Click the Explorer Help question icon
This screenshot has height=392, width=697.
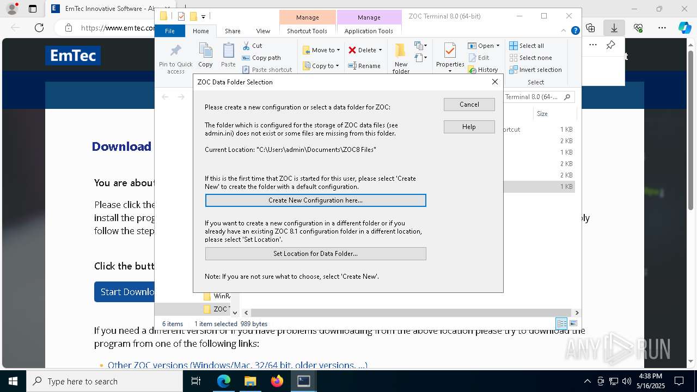[x=575, y=31]
